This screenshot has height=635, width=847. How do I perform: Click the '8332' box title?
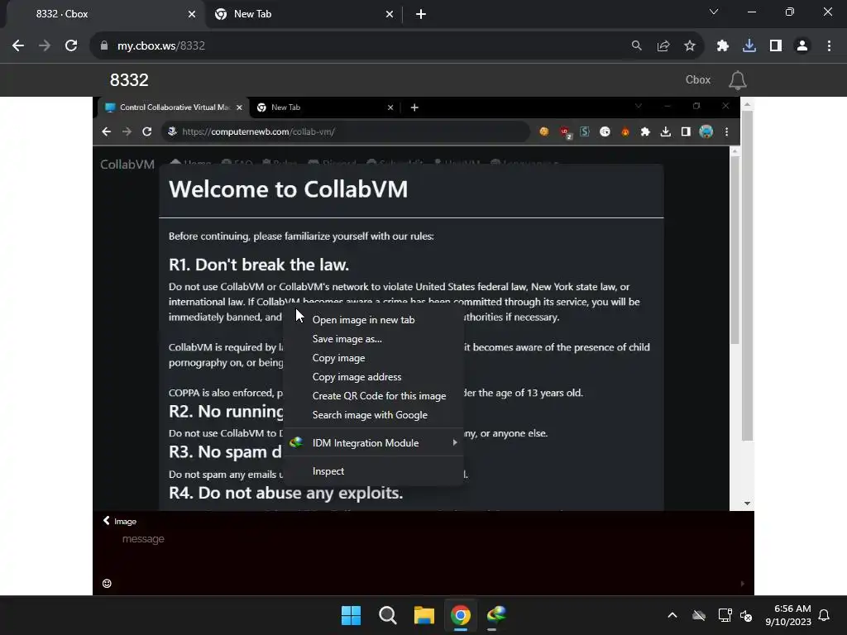pyautogui.click(x=129, y=80)
